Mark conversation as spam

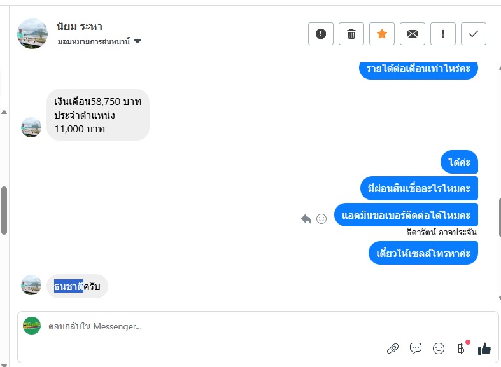[321, 34]
